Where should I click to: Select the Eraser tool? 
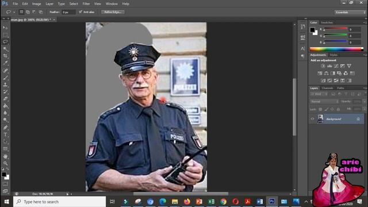click(x=5, y=99)
